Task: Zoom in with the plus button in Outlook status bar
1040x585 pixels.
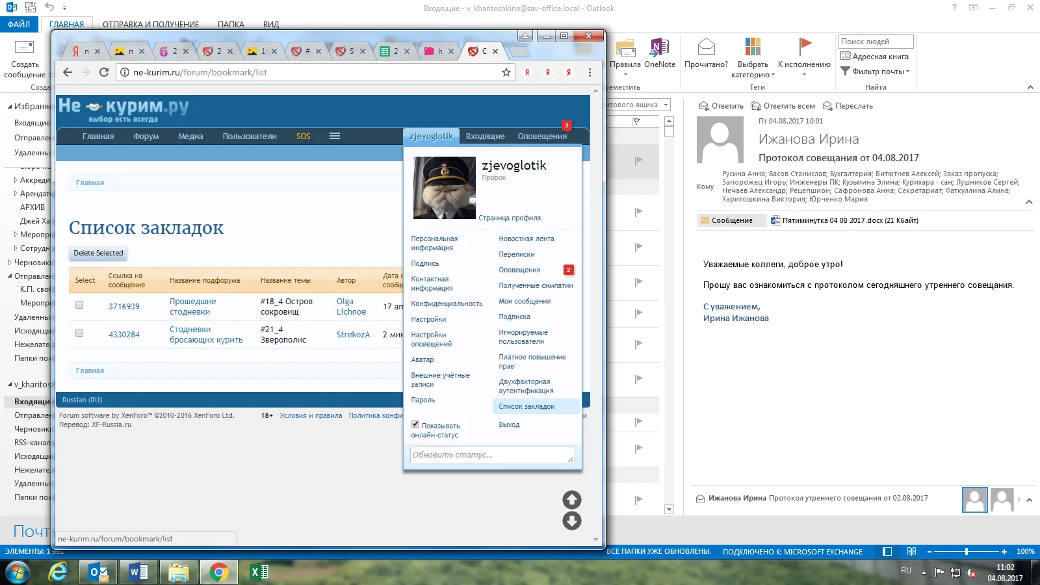Action: 1004,551
